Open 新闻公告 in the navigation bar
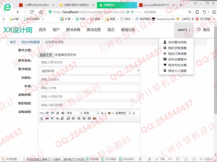The image size is (217, 162). (128, 30)
